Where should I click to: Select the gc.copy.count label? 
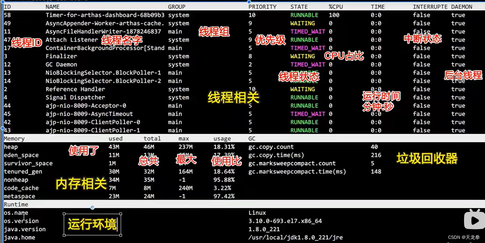(271, 147)
